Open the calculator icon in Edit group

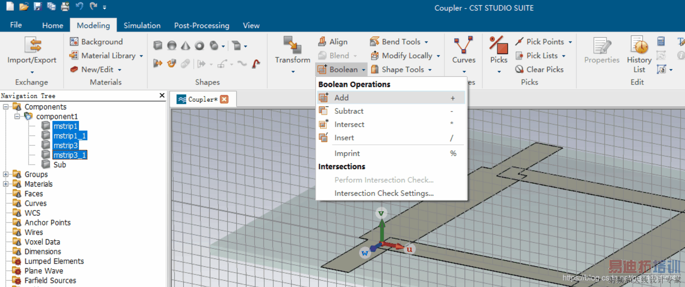click(x=661, y=41)
